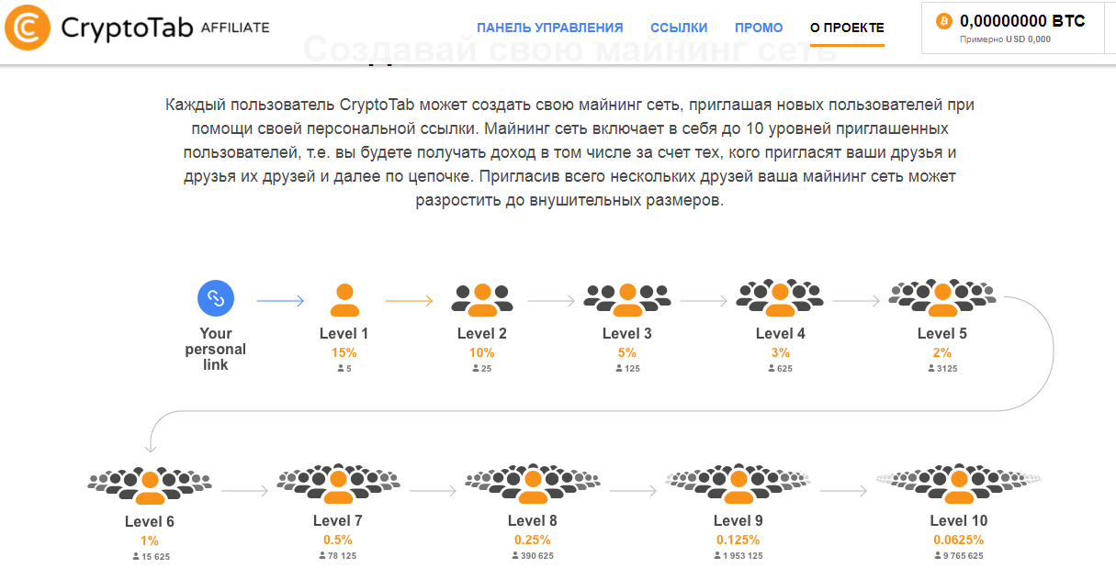Select the blue personal link icon
Viewport: 1116px width, 568px height.
point(215,297)
